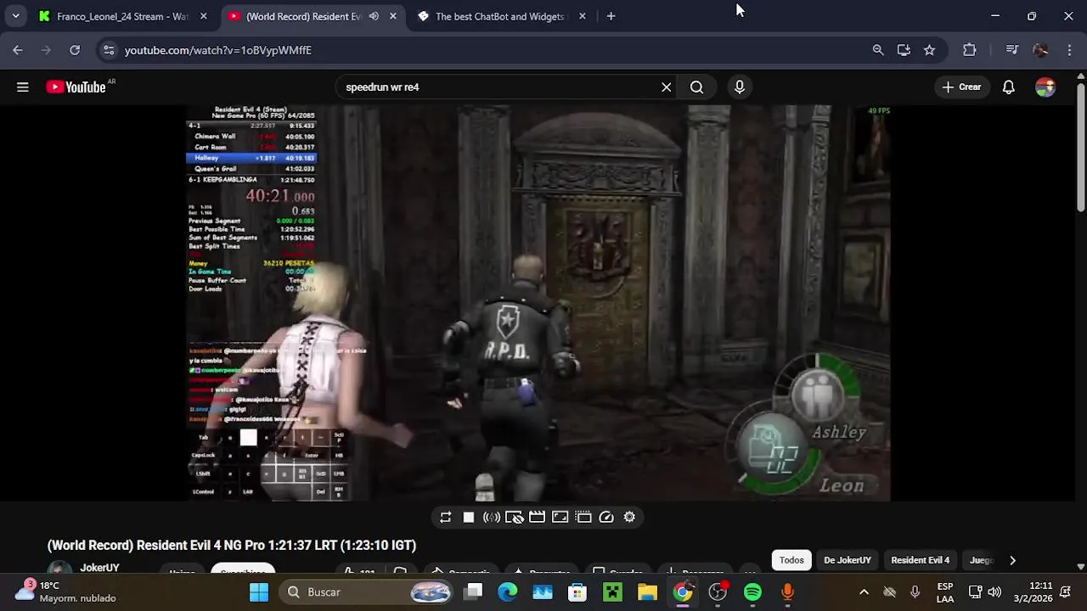The width and height of the screenshot is (1087, 611).
Task: Start voice search with the microphone icon
Action: (x=740, y=87)
